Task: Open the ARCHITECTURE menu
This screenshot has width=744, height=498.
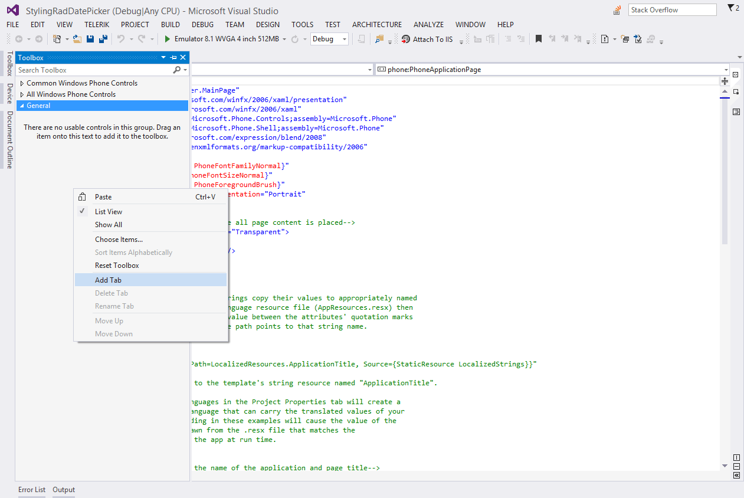Action: [x=376, y=24]
